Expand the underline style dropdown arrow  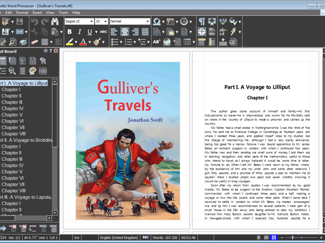tap(96, 32)
